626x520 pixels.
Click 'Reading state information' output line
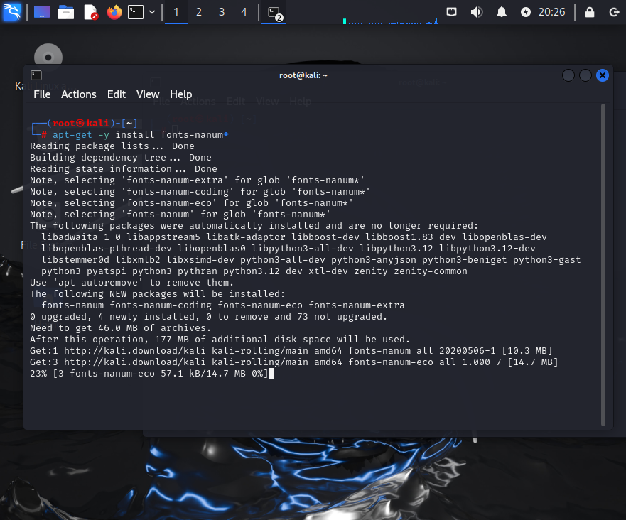(x=124, y=169)
